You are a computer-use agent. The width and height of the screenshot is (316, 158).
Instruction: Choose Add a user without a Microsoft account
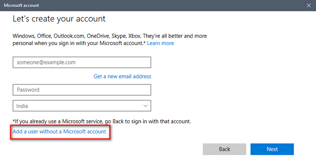(59, 132)
